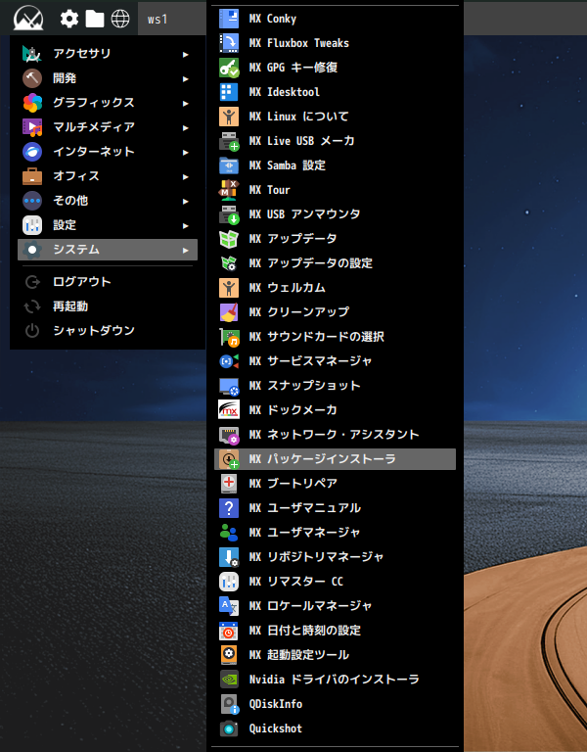
Task: Expand the 開発 submenu arrow
Action: tap(186, 79)
